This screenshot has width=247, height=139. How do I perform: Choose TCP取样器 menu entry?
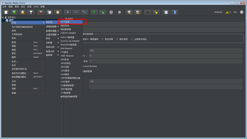(71, 93)
